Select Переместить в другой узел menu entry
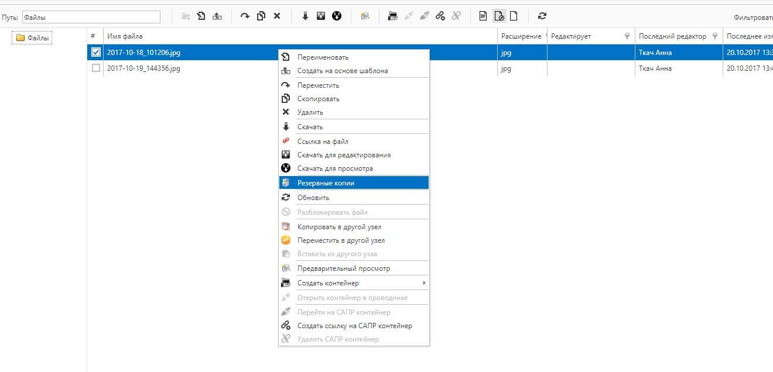Image resolution: width=773 pixels, height=372 pixels. click(x=354, y=240)
